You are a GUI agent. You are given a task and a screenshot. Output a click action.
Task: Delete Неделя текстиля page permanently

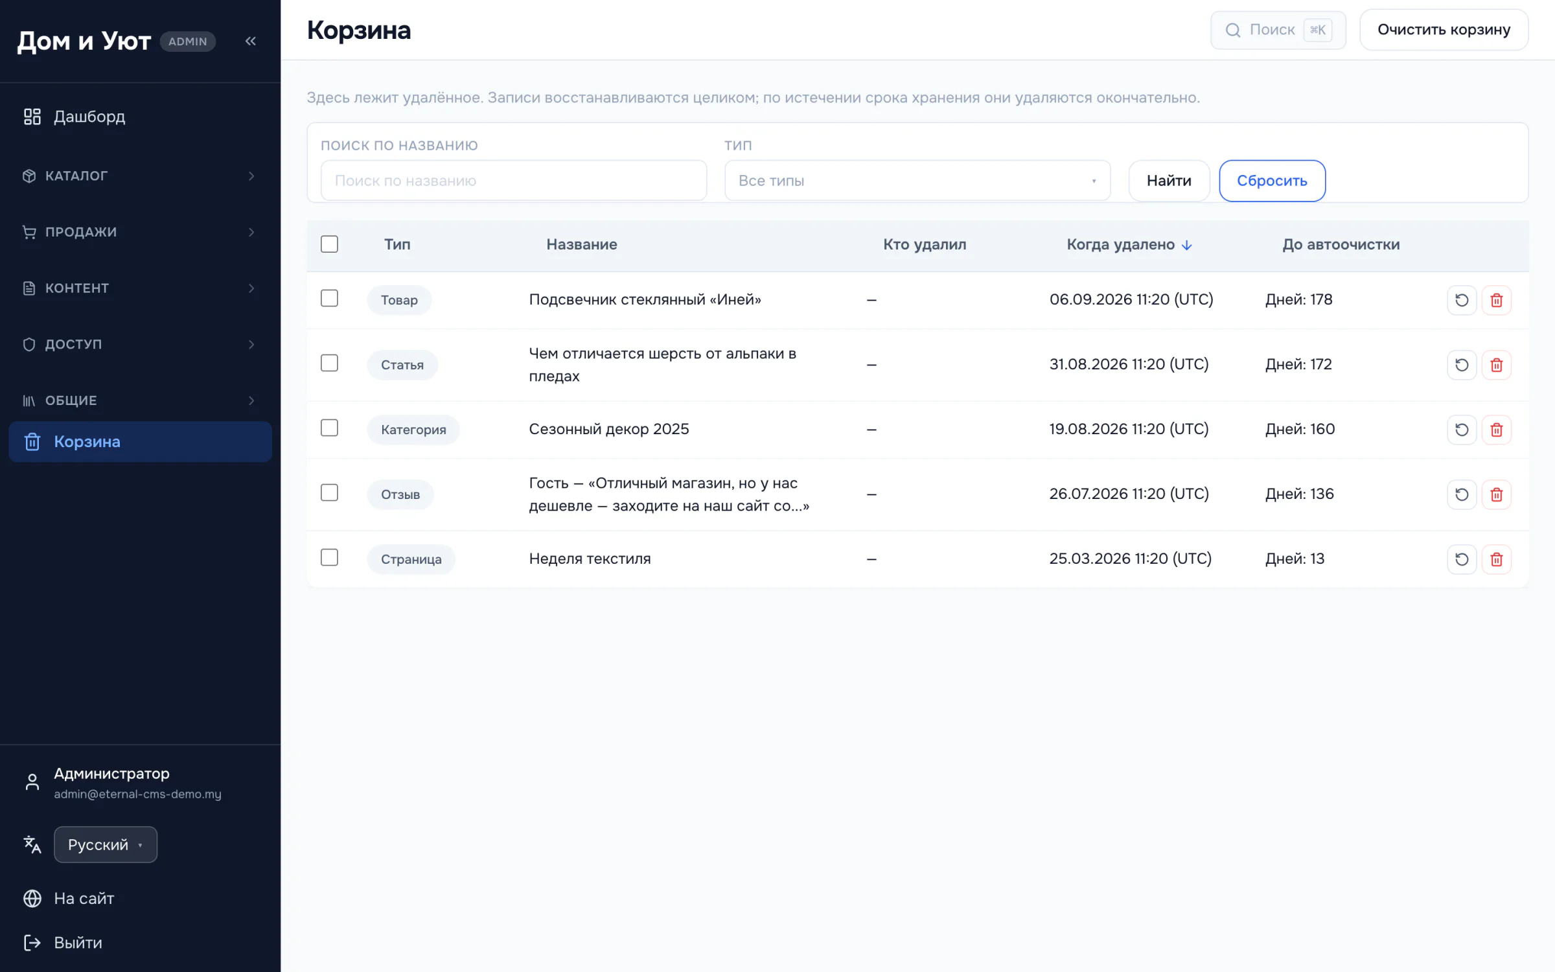1497,559
